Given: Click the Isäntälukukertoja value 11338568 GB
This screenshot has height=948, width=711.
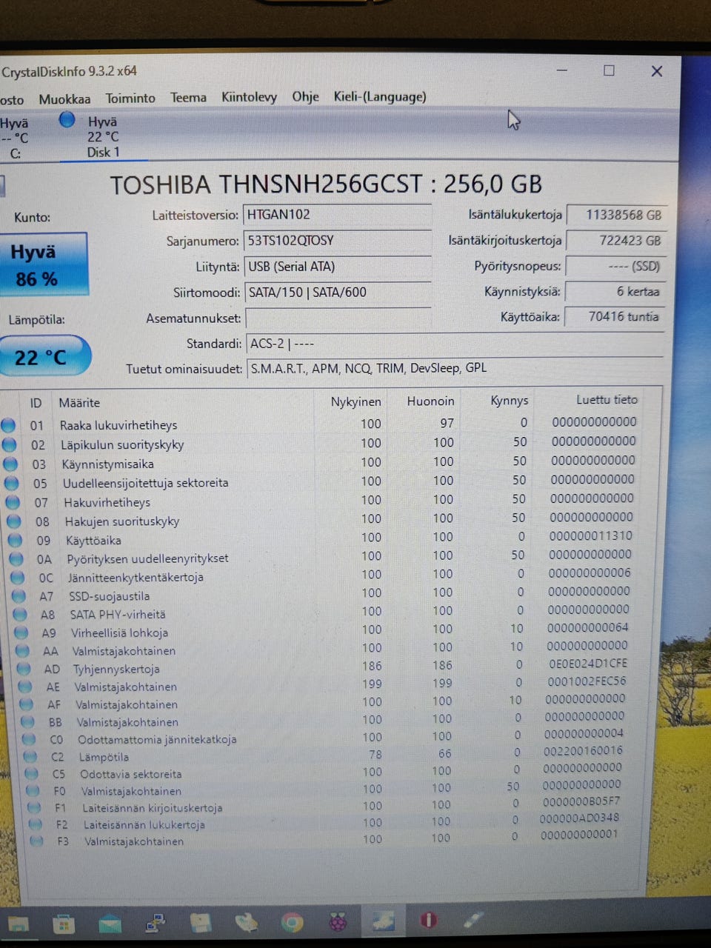Looking at the screenshot, I should (616, 215).
